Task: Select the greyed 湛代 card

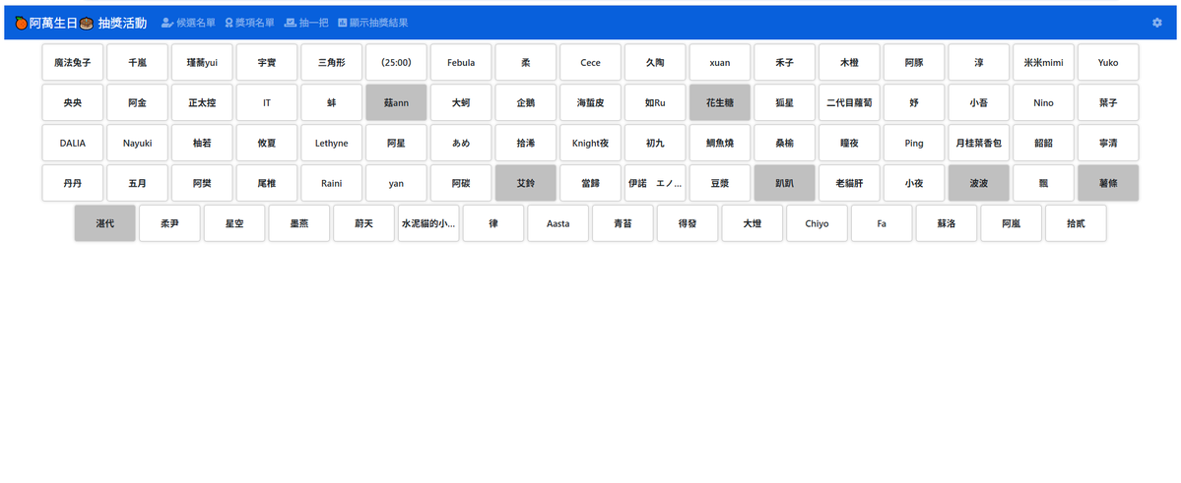Action: point(105,223)
